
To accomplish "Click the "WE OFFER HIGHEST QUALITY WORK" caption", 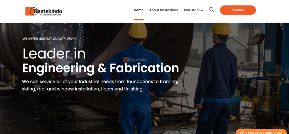I will pos(50,39).
